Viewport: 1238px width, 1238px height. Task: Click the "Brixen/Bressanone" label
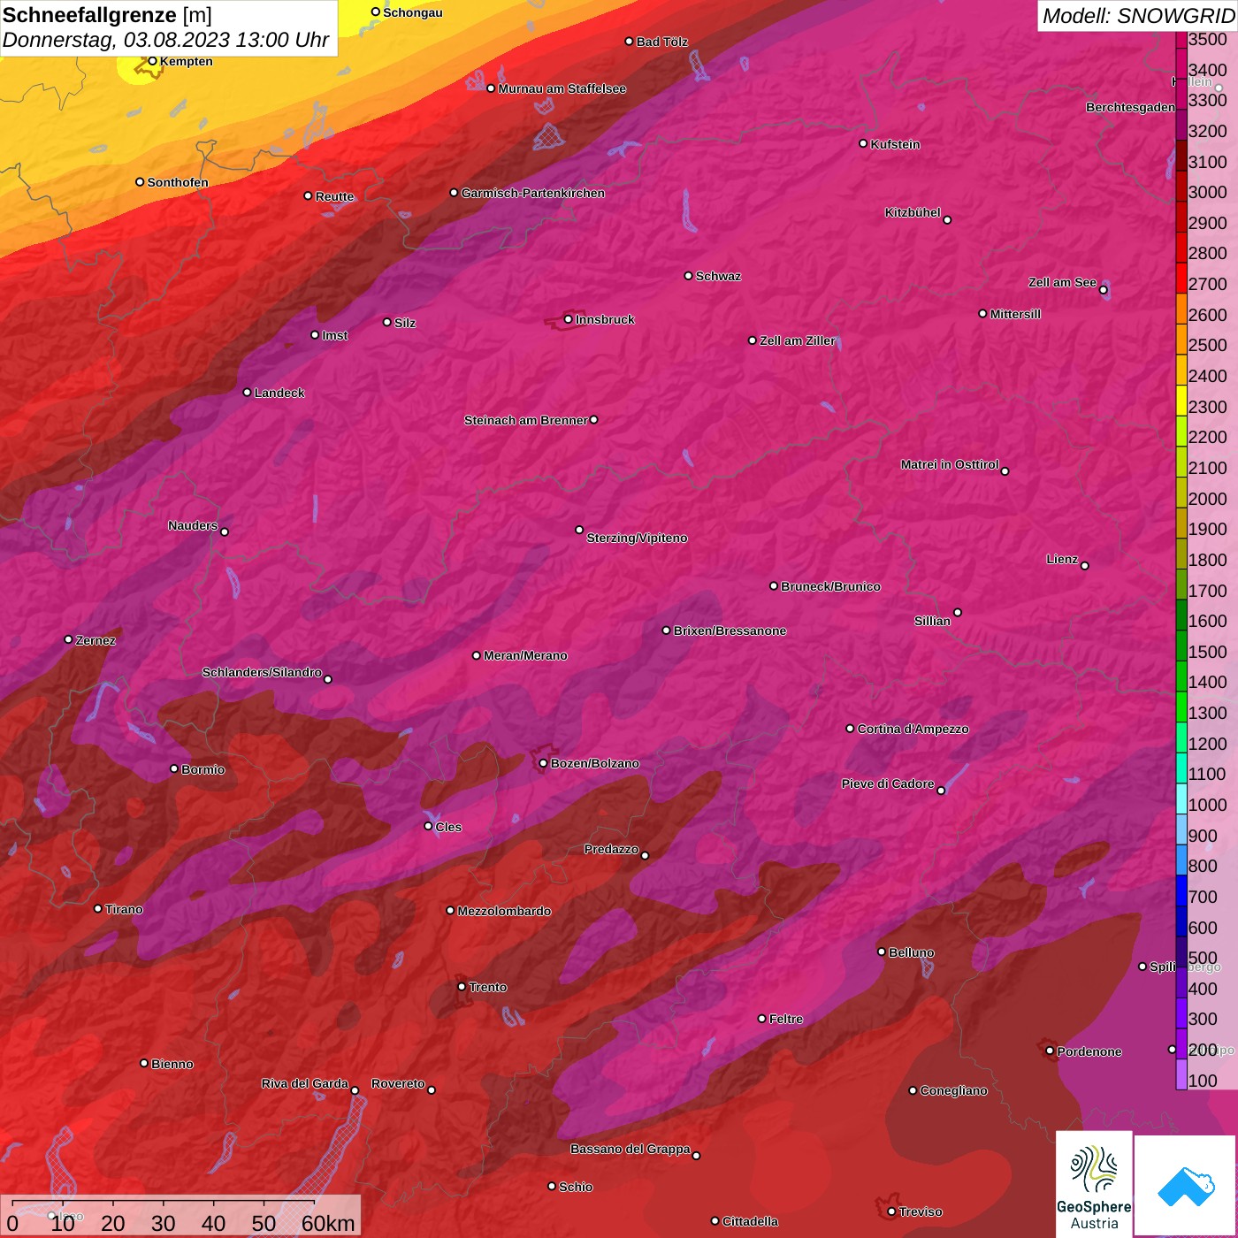(730, 630)
